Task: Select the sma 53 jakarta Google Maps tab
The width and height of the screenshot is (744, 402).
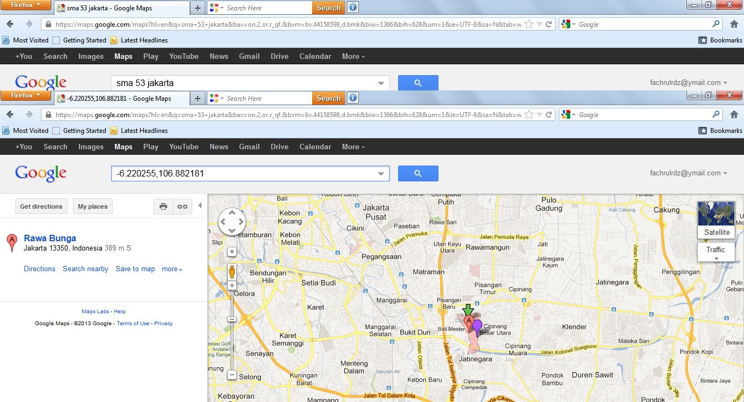Action: tap(123, 8)
